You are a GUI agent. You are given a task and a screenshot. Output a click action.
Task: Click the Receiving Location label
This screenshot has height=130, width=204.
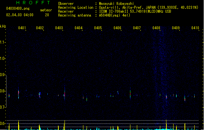[76, 7]
